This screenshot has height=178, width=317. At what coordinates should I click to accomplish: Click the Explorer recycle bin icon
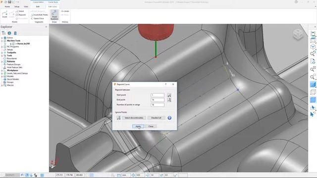[15, 33]
